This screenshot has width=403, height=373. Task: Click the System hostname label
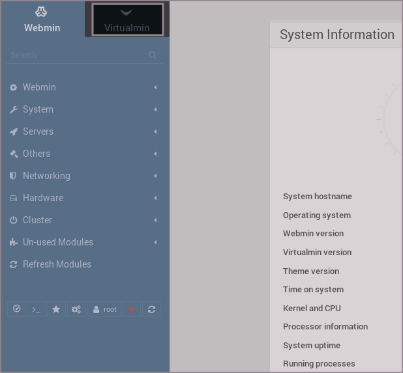tap(318, 196)
